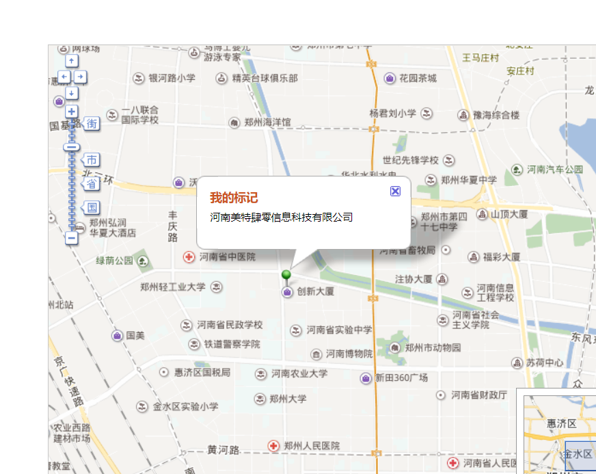Screen dimensions: 596x474
Task: Pan the map down with the arrow
Action: (72, 92)
